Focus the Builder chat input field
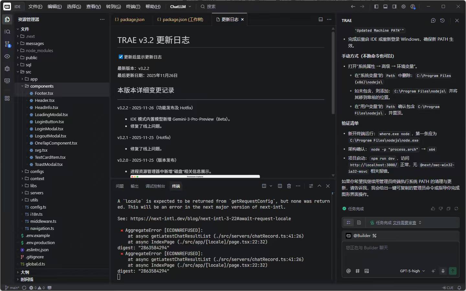The image size is (466, 291). click(401, 253)
